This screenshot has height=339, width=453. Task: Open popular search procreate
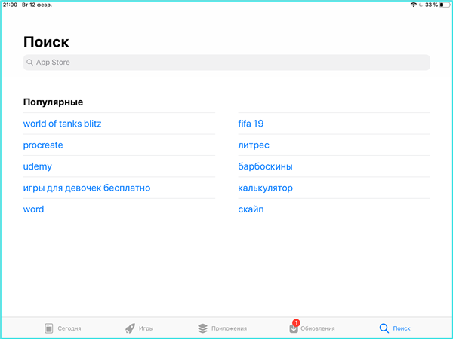pos(43,145)
